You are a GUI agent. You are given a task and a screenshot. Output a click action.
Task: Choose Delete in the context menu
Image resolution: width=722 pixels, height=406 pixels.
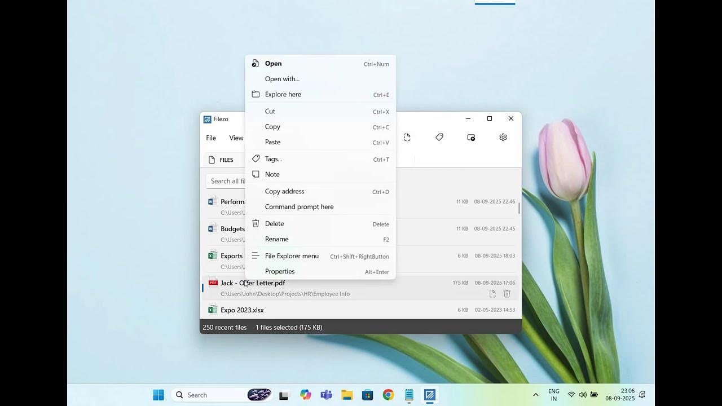pyautogui.click(x=274, y=224)
